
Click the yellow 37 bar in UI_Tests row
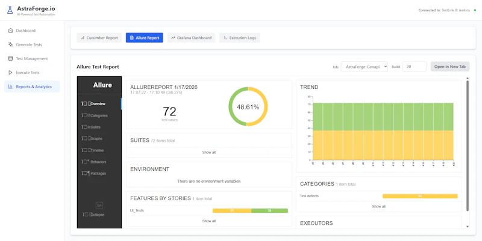coord(232,210)
